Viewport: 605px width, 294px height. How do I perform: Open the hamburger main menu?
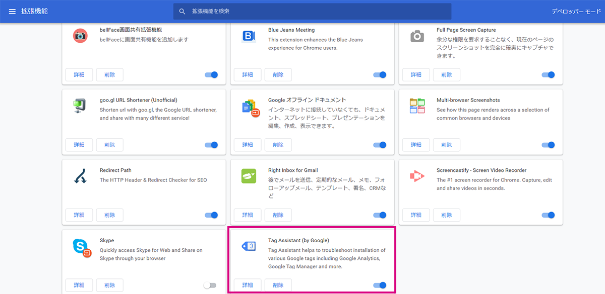point(12,11)
